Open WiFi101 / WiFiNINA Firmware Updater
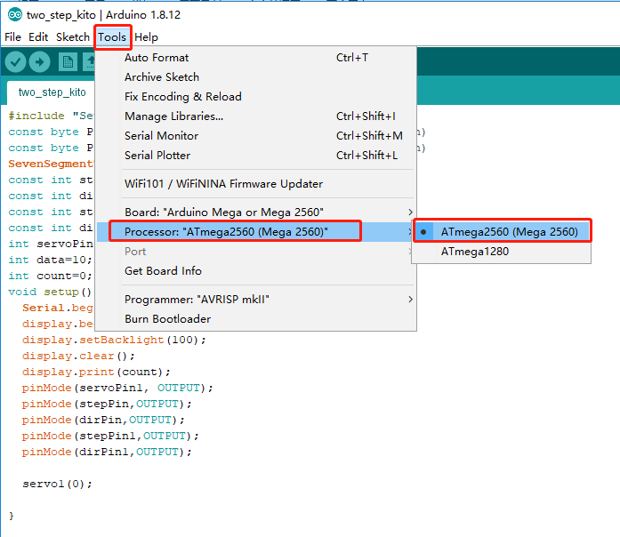 click(256, 184)
